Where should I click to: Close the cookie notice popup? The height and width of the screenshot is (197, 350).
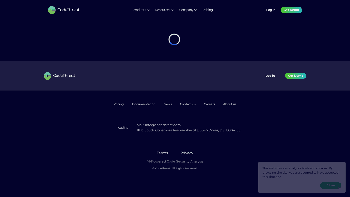click(330, 185)
